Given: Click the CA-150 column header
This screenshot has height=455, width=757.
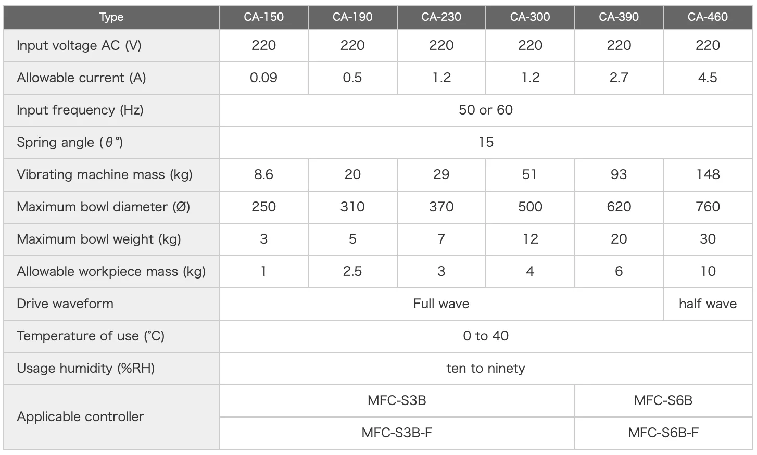Looking at the screenshot, I should 263,17.
